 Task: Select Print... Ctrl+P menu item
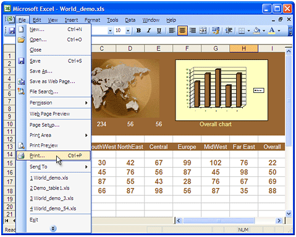[54, 156]
